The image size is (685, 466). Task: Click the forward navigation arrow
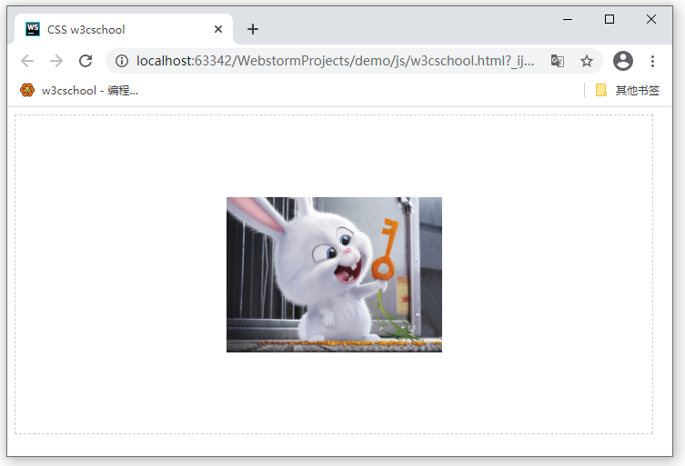(56, 61)
